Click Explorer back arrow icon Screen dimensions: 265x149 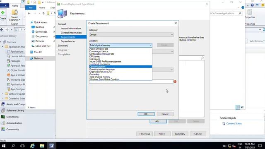29,13
